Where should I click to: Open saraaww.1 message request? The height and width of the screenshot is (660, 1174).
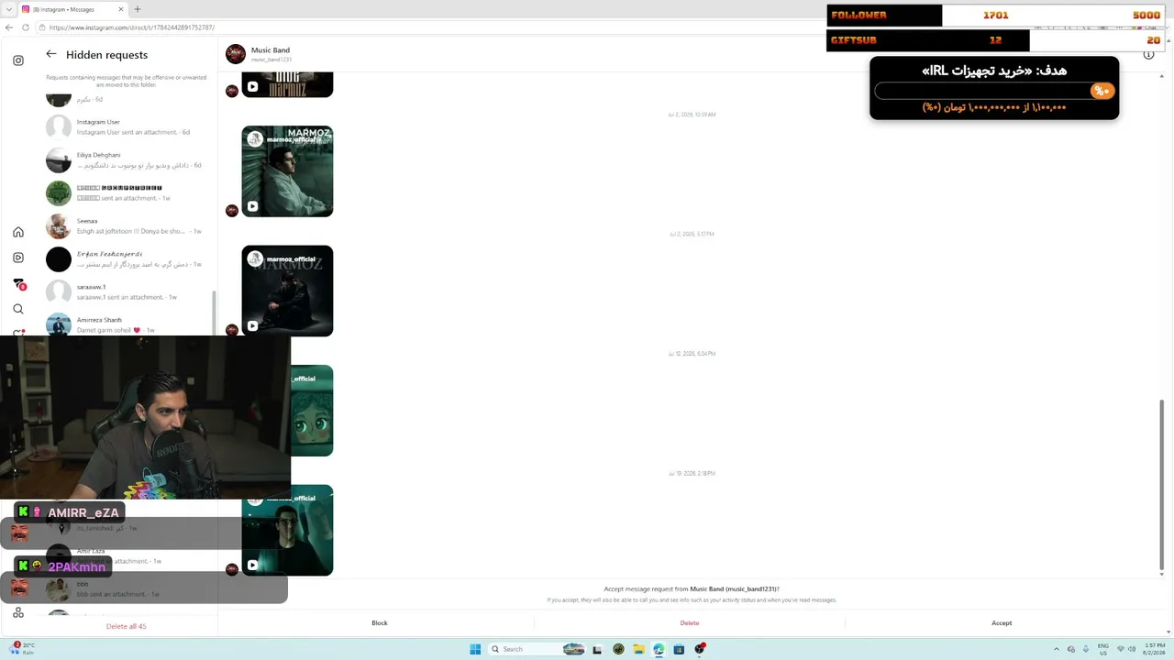click(128, 291)
